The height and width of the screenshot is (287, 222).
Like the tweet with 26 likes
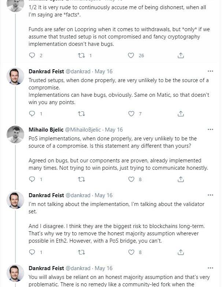131,55
